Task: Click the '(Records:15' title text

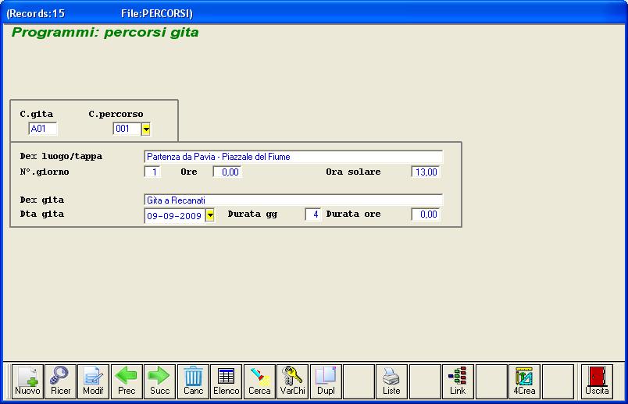Action: coord(35,13)
